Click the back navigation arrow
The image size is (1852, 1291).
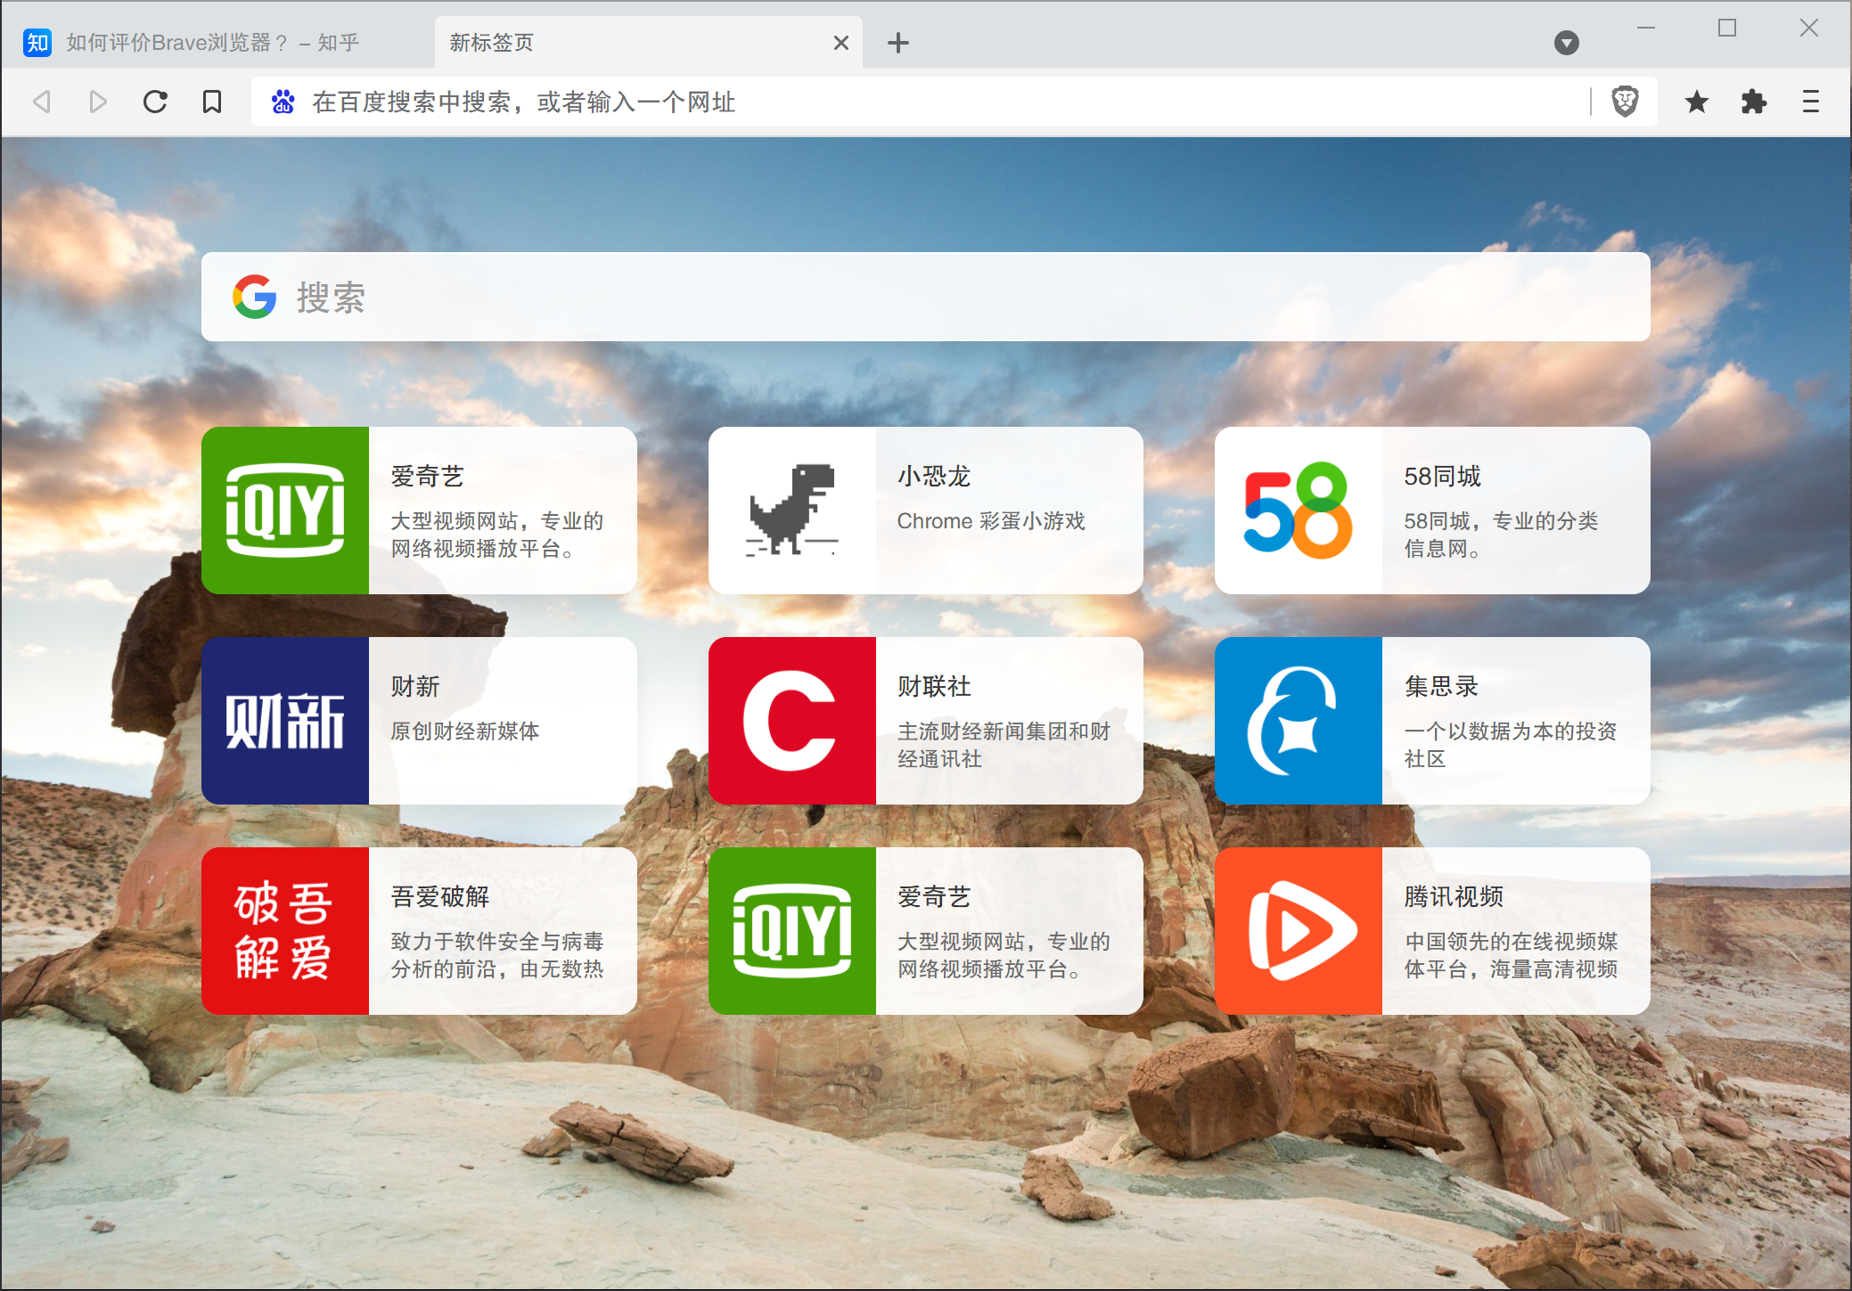click(x=42, y=102)
